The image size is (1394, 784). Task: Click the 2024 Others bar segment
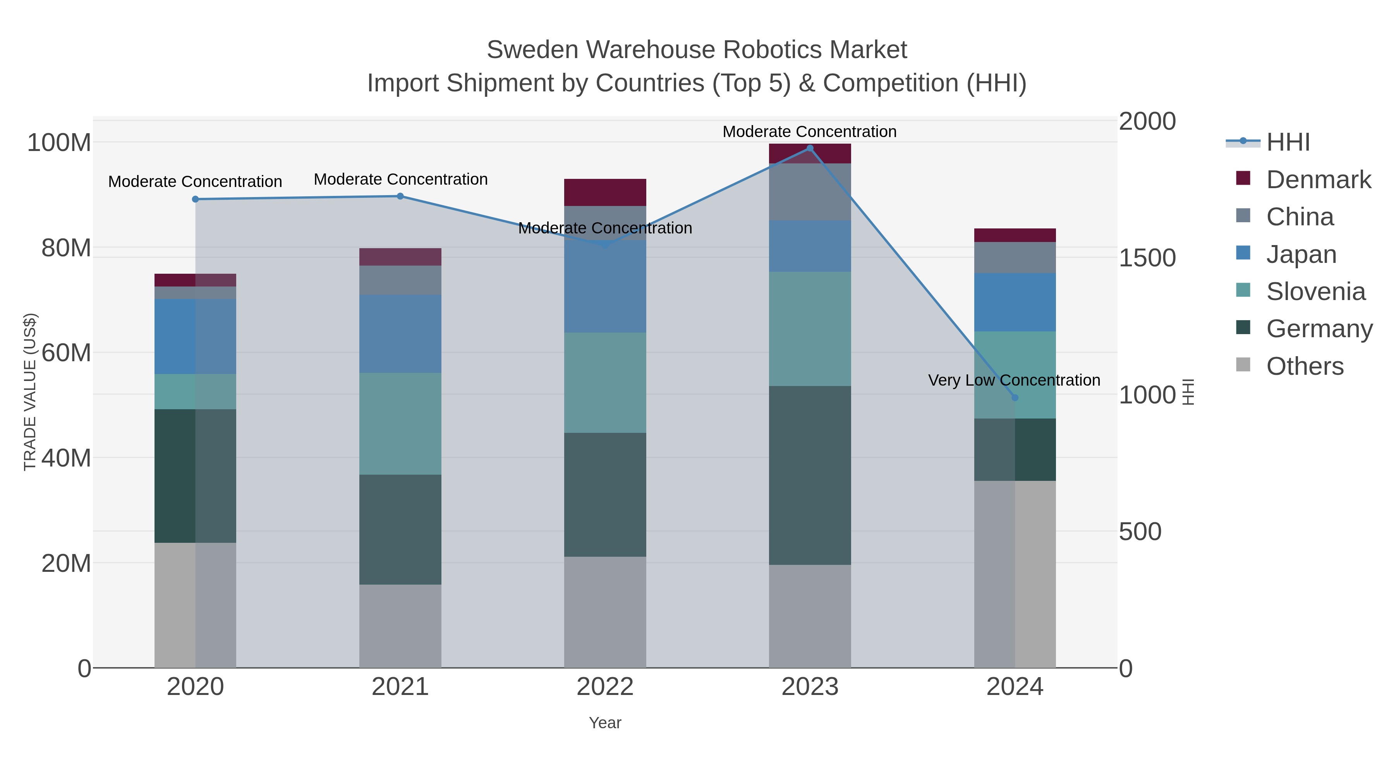[x=1015, y=574]
